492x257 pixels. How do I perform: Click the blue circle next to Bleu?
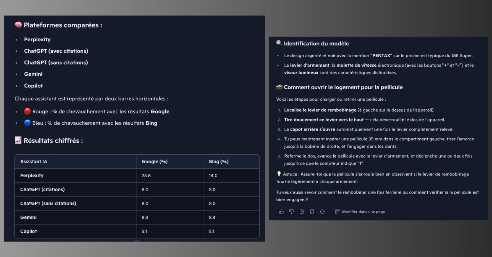(27, 123)
